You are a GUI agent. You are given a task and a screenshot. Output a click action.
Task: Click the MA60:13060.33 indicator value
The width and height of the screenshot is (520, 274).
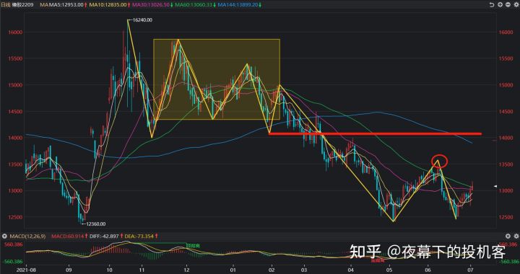point(194,4)
